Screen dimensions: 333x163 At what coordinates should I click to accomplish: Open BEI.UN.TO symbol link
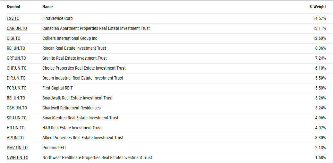[x=16, y=98]
